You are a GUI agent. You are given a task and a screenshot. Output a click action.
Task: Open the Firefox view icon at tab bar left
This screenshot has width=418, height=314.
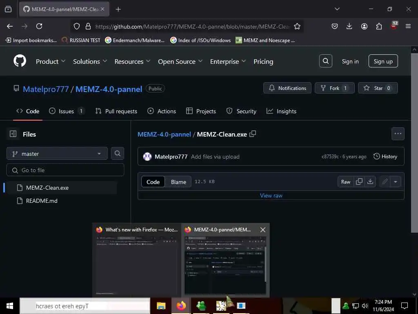point(8,9)
